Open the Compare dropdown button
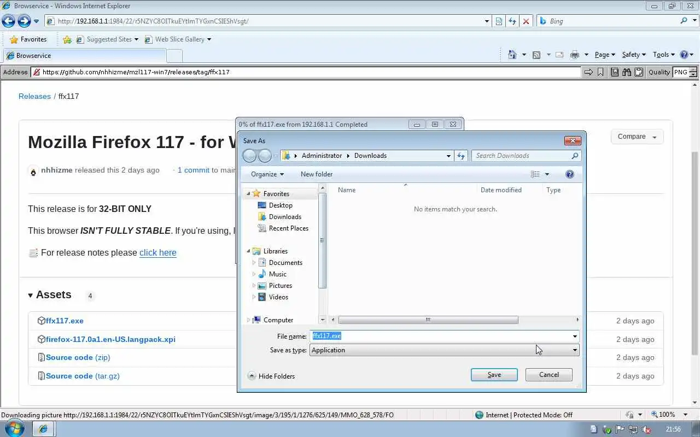The image size is (700, 437). (637, 137)
